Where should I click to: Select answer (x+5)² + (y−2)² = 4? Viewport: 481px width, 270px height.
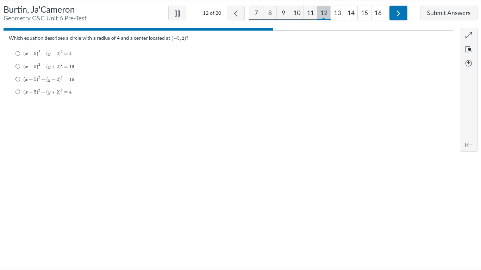click(x=18, y=54)
